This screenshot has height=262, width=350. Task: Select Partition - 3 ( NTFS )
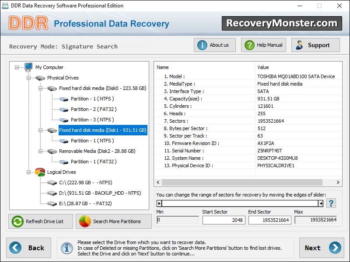tap(92, 120)
